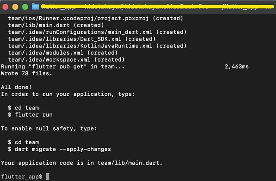
Task: Click the terminal cursor after flutter_app$ prompt
Action: pos(47,177)
